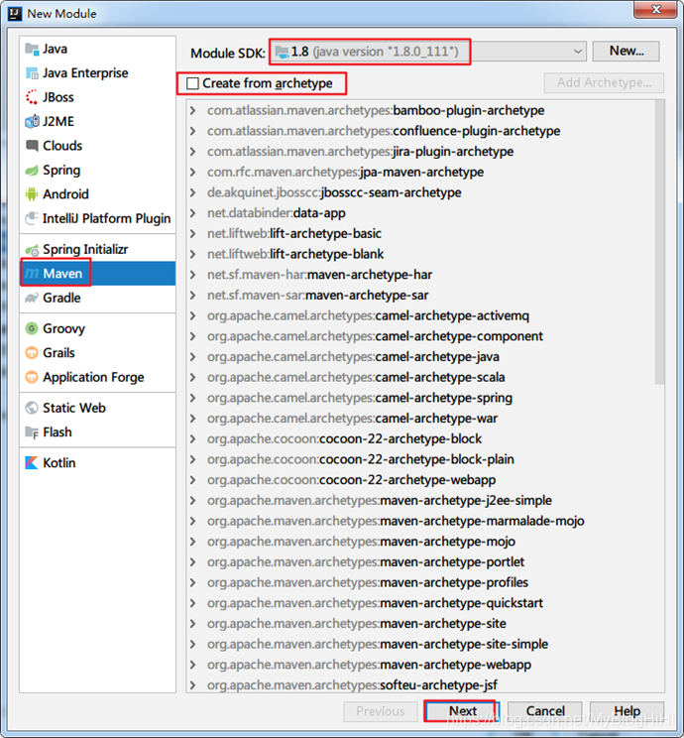Click the J2ME icon
This screenshot has width=684, height=738.
(32, 121)
